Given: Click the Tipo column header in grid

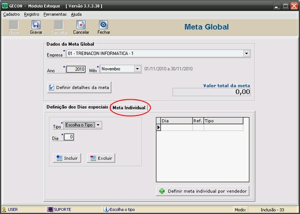Looking at the screenshot, I should point(223,121).
